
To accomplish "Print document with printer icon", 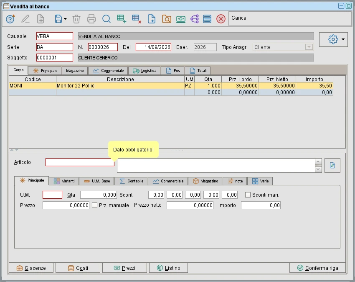I will click(x=91, y=19).
